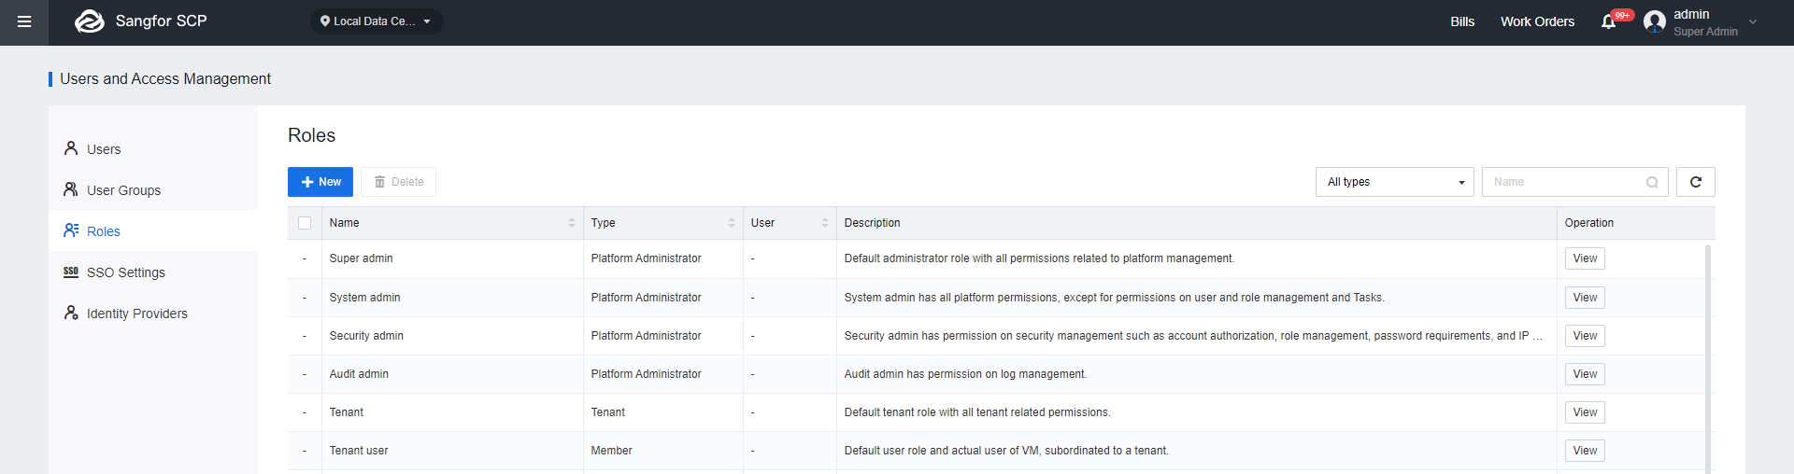
Task: Refresh the roles list
Action: [x=1696, y=182]
